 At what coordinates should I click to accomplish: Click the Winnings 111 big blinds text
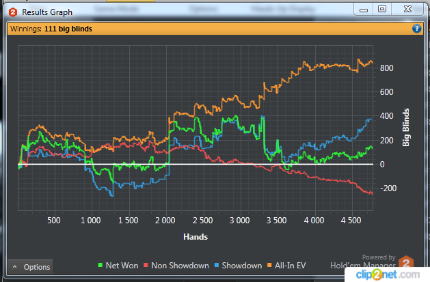tap(51, 29)
